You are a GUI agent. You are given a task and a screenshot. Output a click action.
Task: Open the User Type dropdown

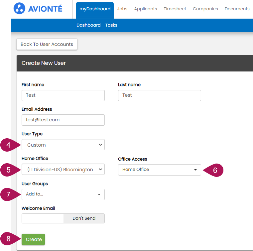point(63,145)
